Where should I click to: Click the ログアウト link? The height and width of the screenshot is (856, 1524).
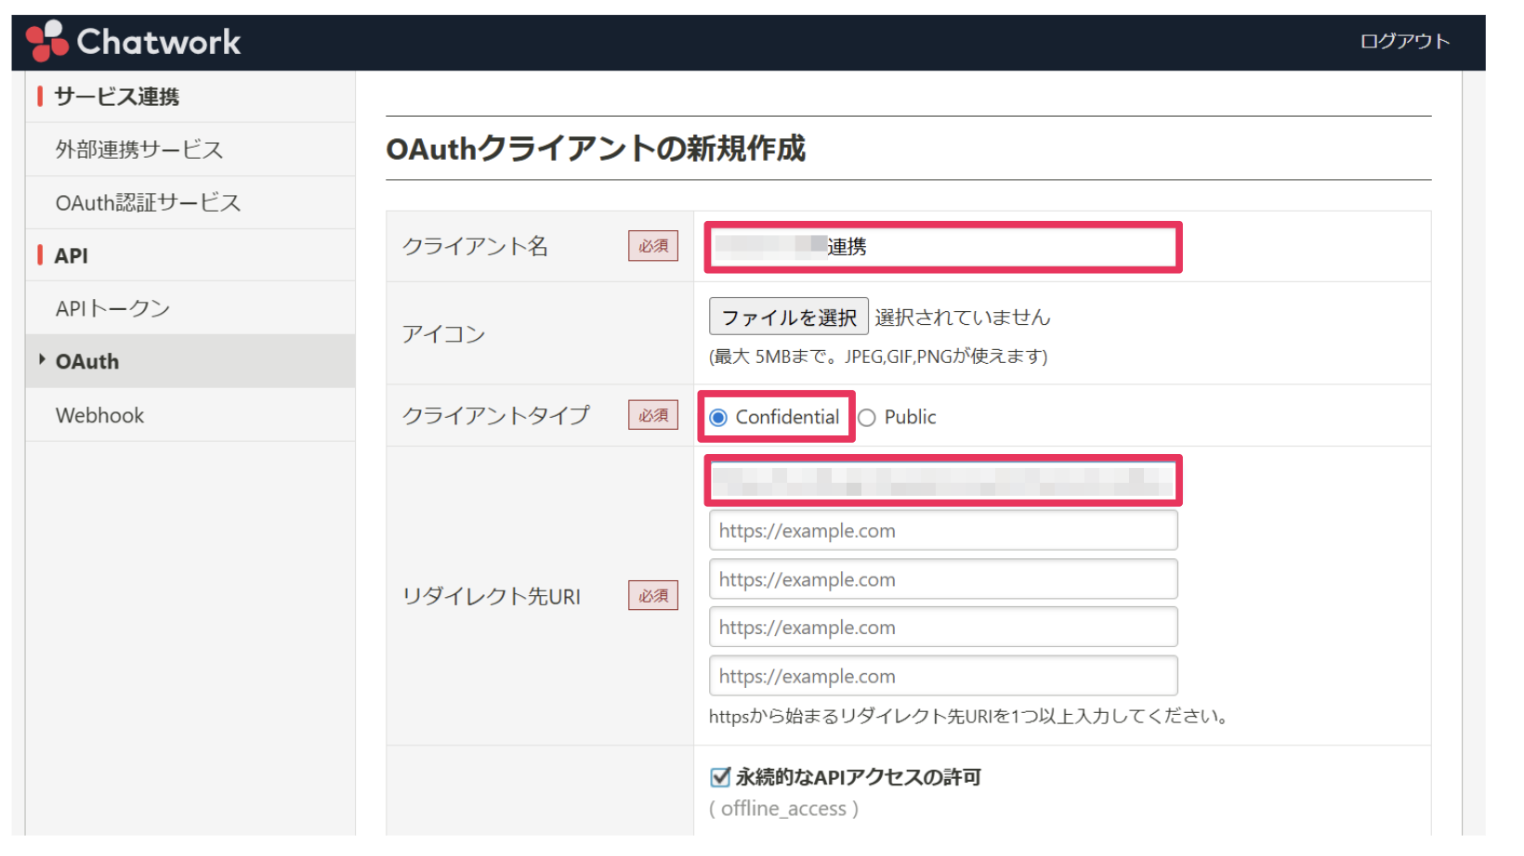[x=1404, y=41]
